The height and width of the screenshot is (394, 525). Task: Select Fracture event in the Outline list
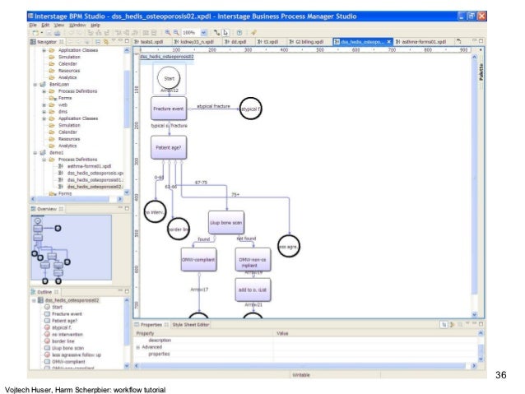67,313
